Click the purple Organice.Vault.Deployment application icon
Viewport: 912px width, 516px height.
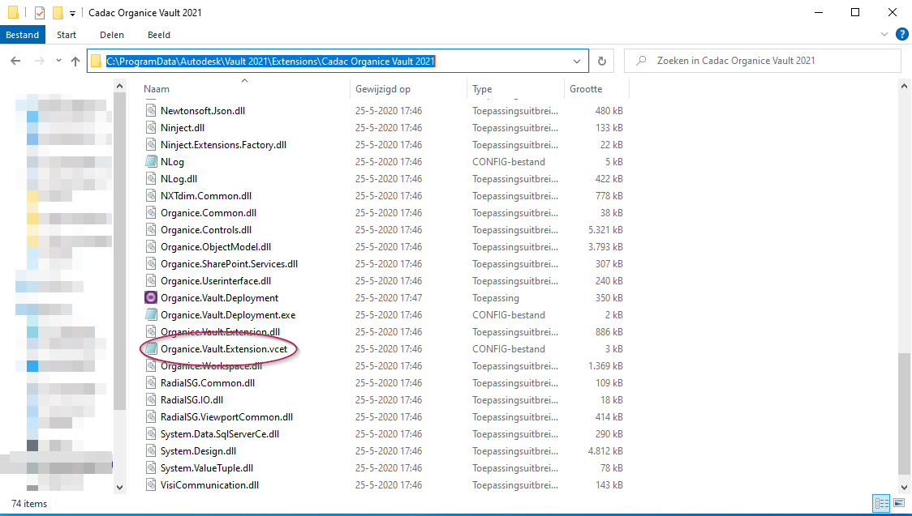pyautogui.click(x=151, y=298)
